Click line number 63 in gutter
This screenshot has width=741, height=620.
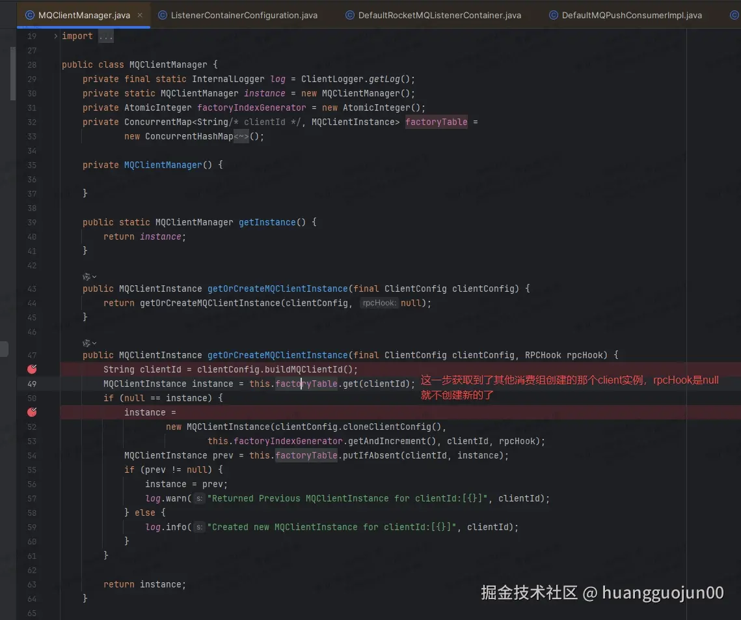(x=32, y=585)
